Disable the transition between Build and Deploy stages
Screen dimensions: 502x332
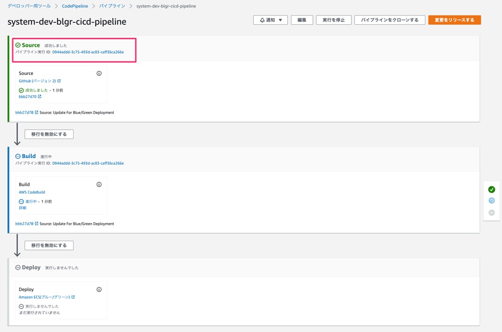(48, 245)
